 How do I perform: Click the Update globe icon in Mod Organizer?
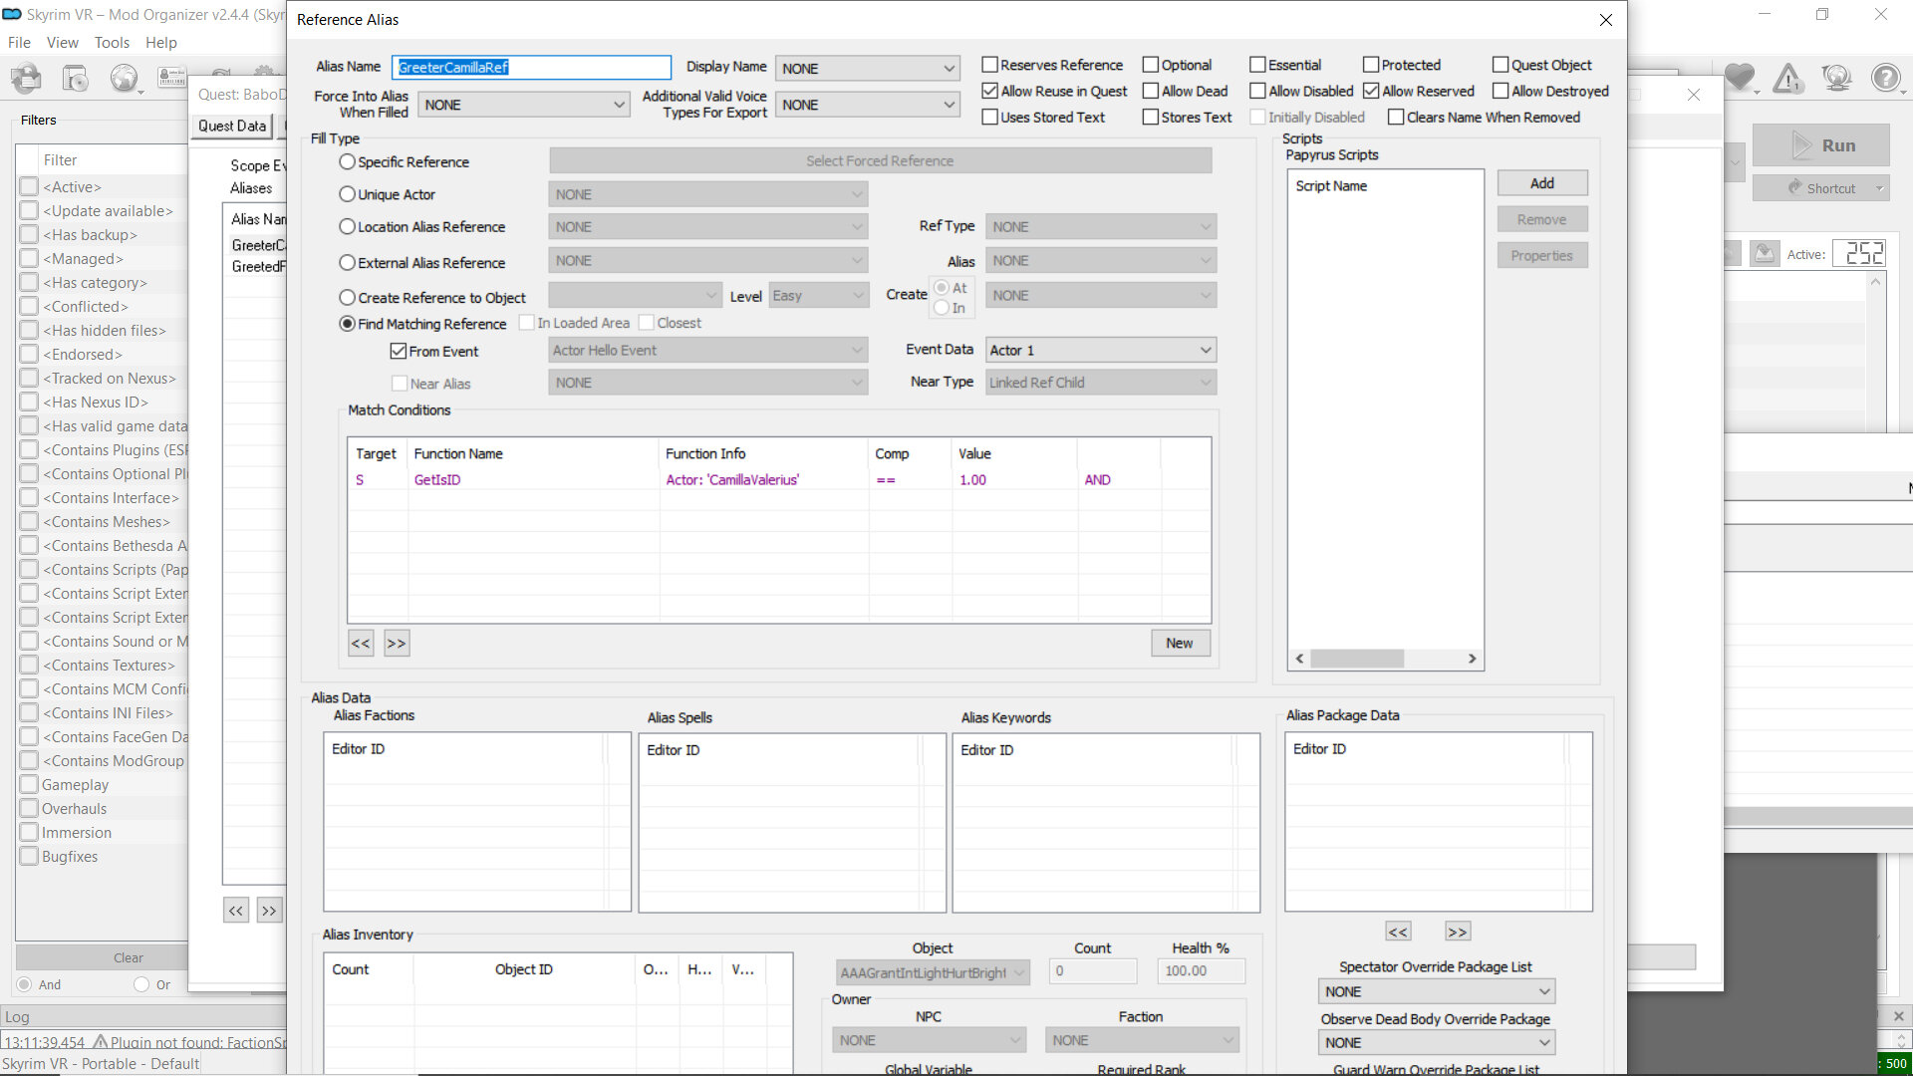[x=1836, y=78]
